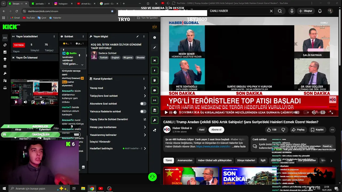Viewport: 342px width, 192px height.
Task: Mute the Kick stream preview volume
Action: (x=25, y=102)
